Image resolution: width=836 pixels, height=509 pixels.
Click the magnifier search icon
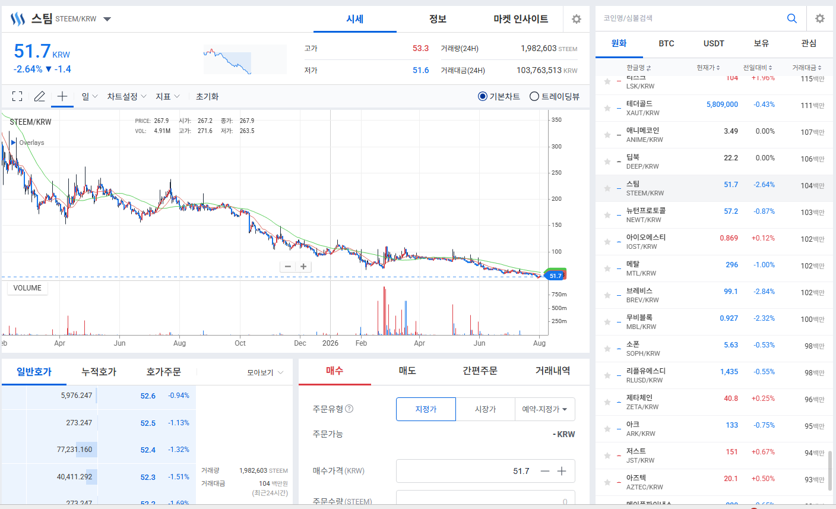(791, 18)
